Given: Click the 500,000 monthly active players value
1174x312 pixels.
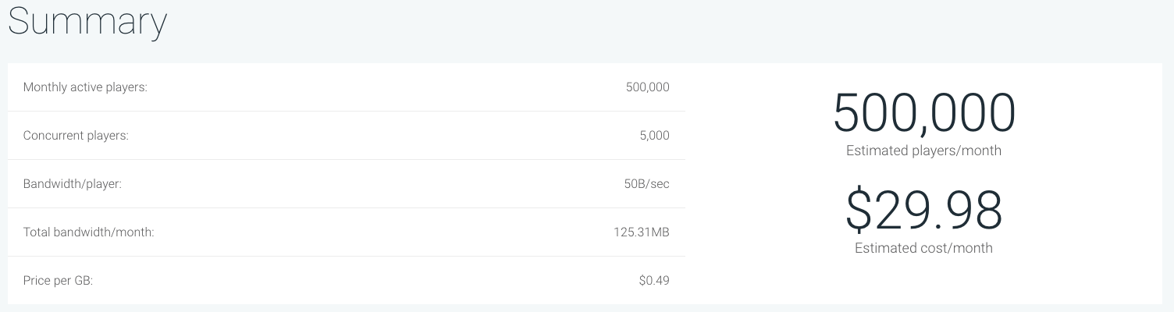Looking at the screenshot, I should [x=647, y=87].
